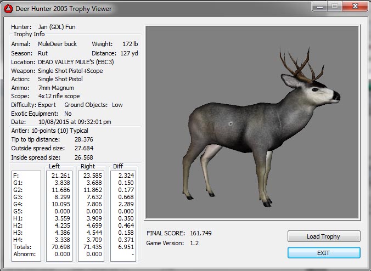The width and height of the screenshot is (371, 271).
Task: Select the F: row in the measurement labels list
Action: click(16, 176)
